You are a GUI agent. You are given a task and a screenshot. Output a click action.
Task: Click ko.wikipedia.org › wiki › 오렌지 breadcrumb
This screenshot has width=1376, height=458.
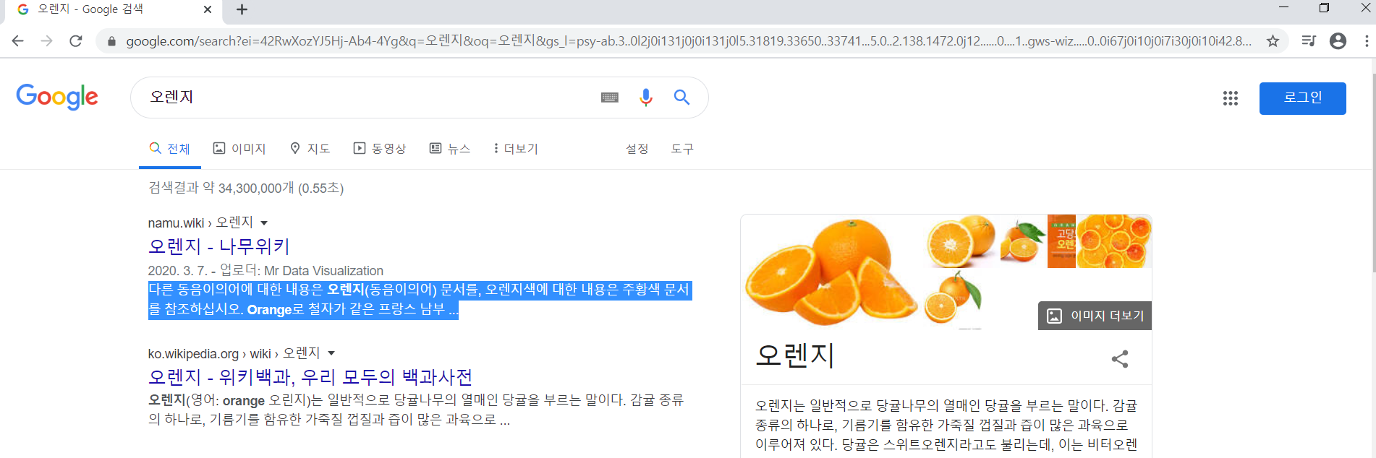click(x=234, y=353)
